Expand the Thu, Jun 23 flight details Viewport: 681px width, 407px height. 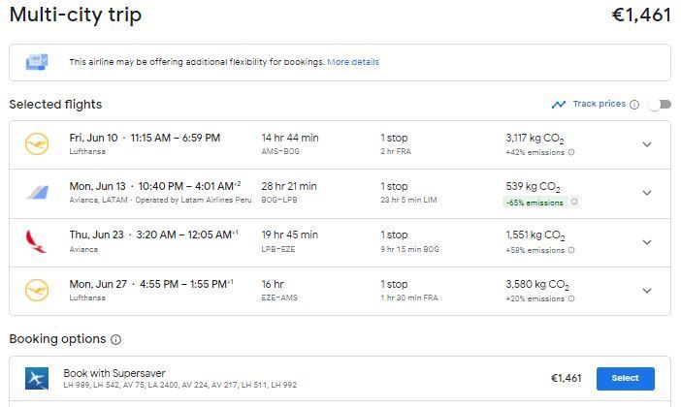pos(647,241)
